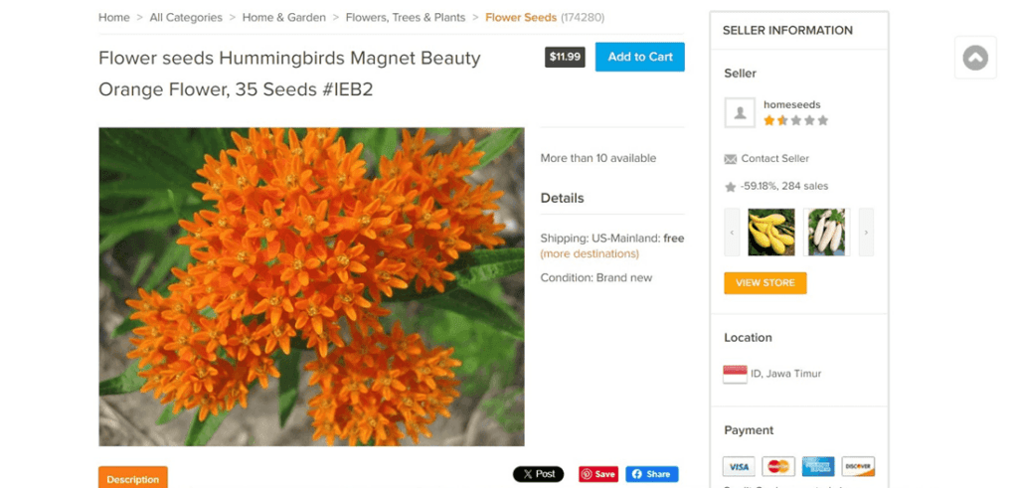Click the Discover card icon

tap(858, 466)
